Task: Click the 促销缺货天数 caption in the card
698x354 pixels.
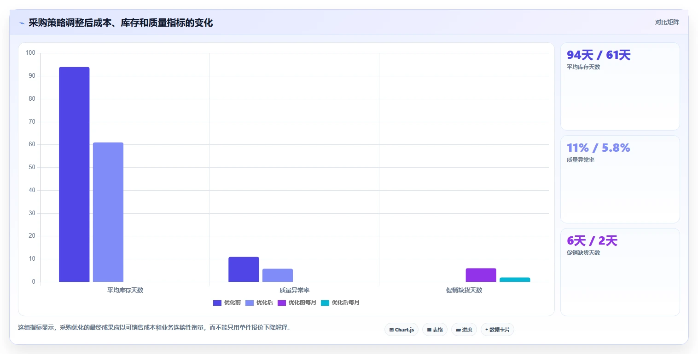Action: click(x=583, y=253)
